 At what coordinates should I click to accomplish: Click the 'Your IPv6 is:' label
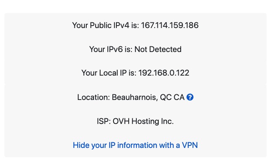pyautogui.click(x=111, y=50)
